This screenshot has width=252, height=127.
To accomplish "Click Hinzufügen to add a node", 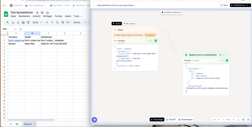I will [x=157, y=119].
